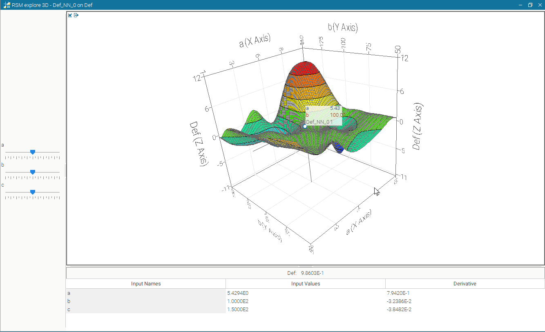Restore the window using the restore button
545x332 pixels.
[530, 5]
